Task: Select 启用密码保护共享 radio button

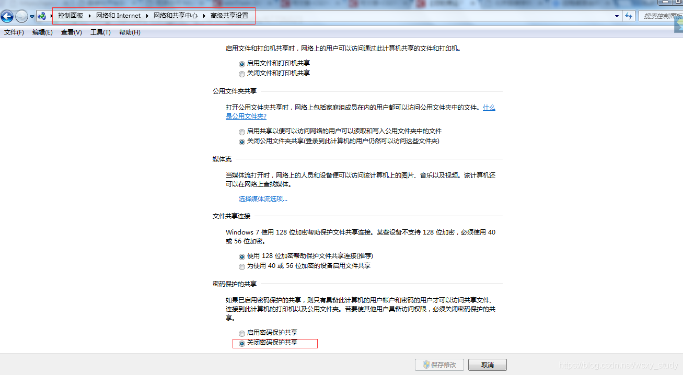Action: point(242,333)
